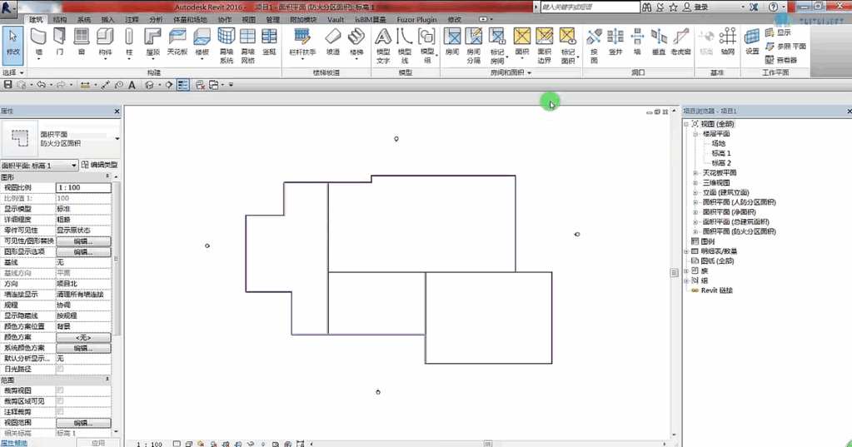Select the 模型文字 model text tool

[x=383, y=46]
